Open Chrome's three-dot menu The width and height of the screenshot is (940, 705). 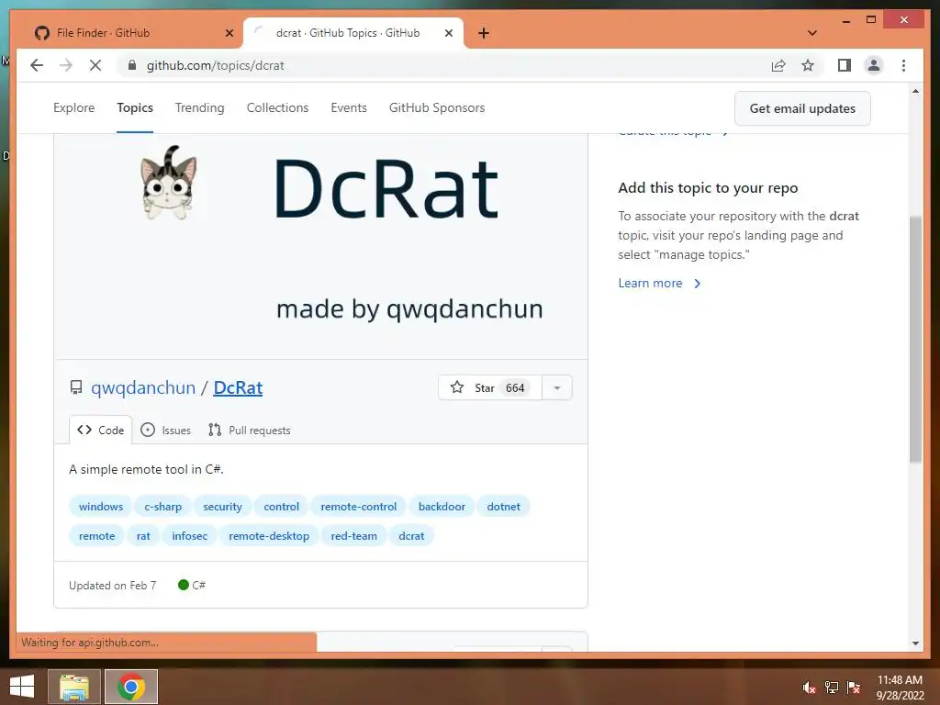903,65
